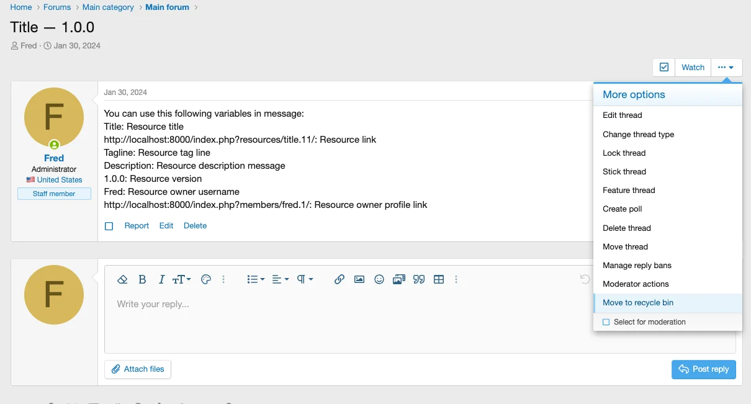Toggle italic formatting in editor

[x=161, y=280]
